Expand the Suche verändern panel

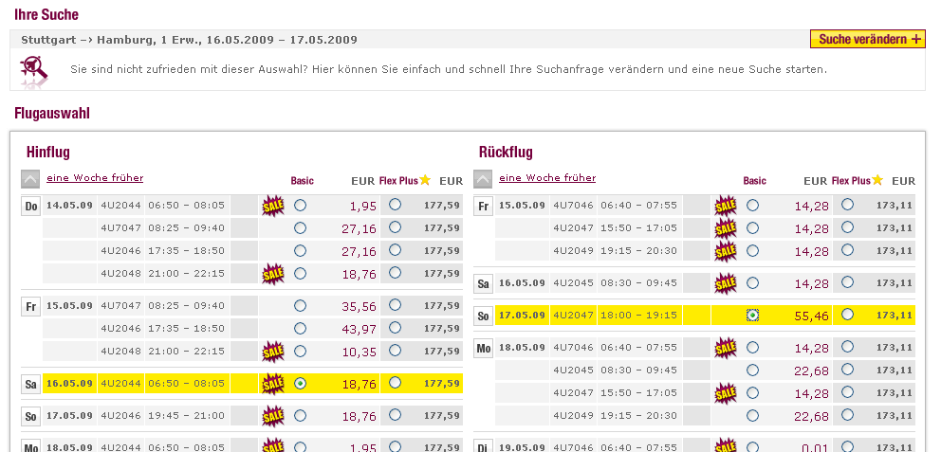[x=867, y=39]
